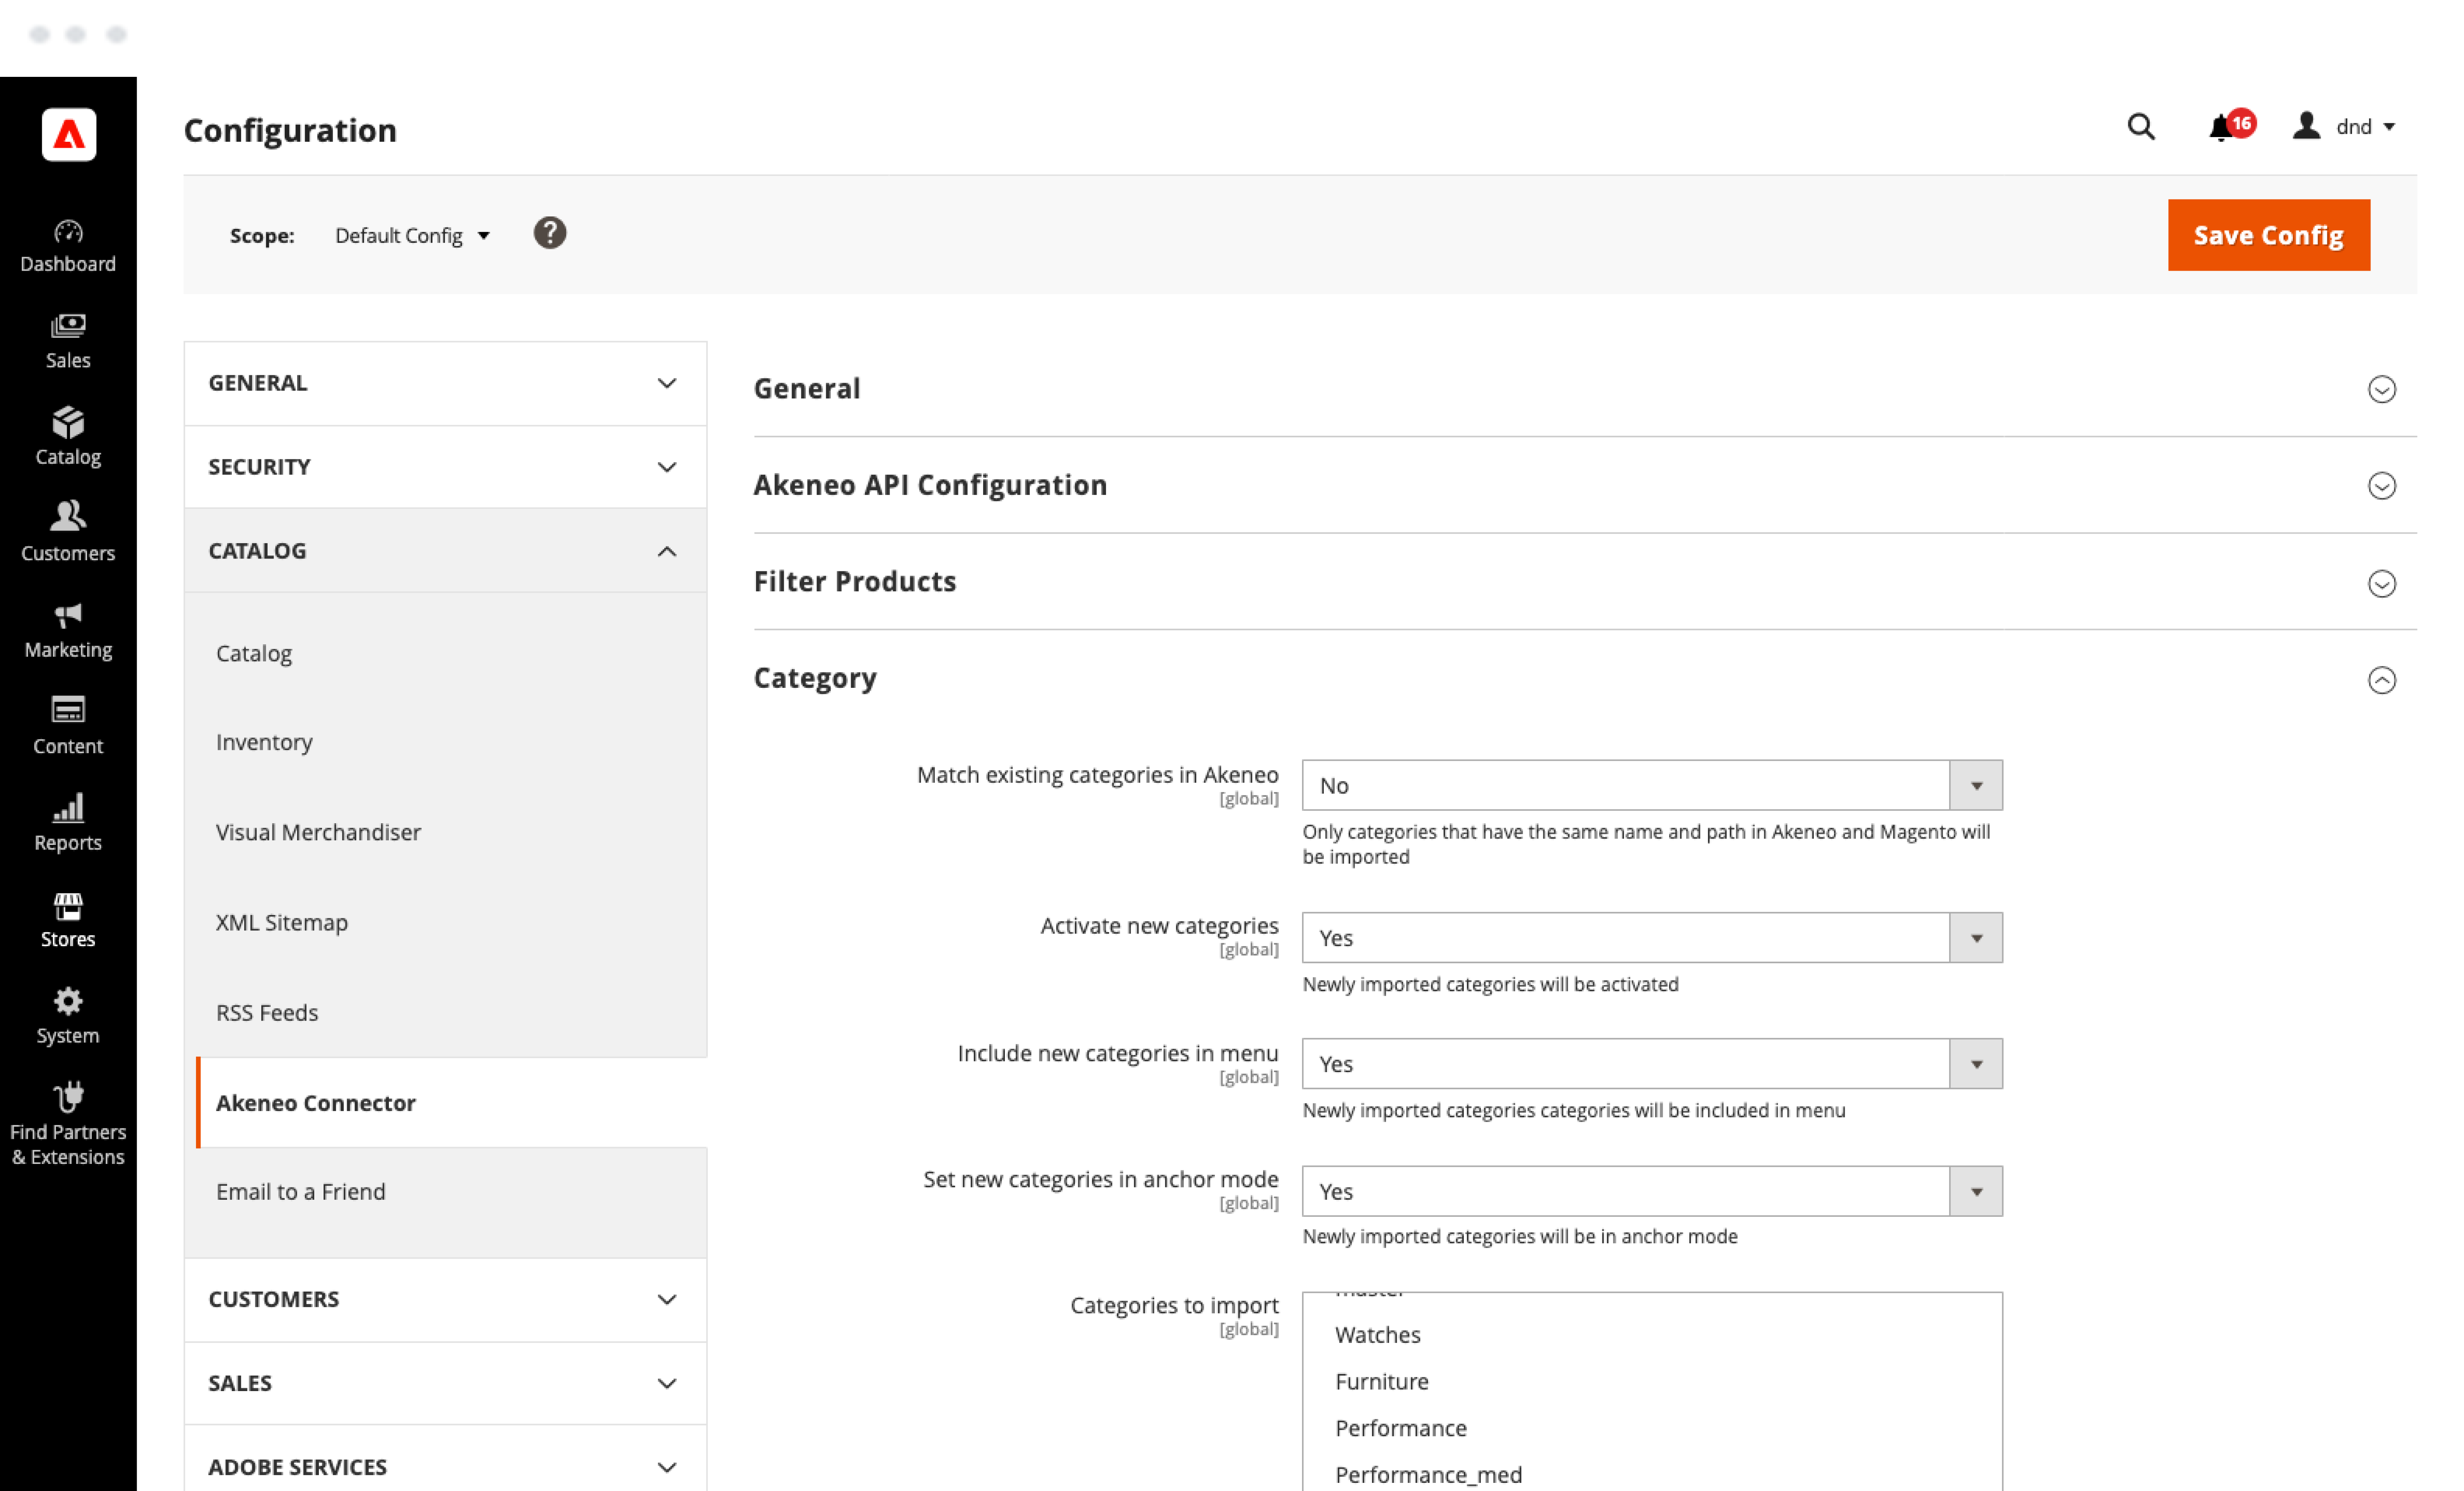Open Activate new categories dropdown
The height and width of the screenshot is (1491, 2464).
click(x=1651, y=938)
